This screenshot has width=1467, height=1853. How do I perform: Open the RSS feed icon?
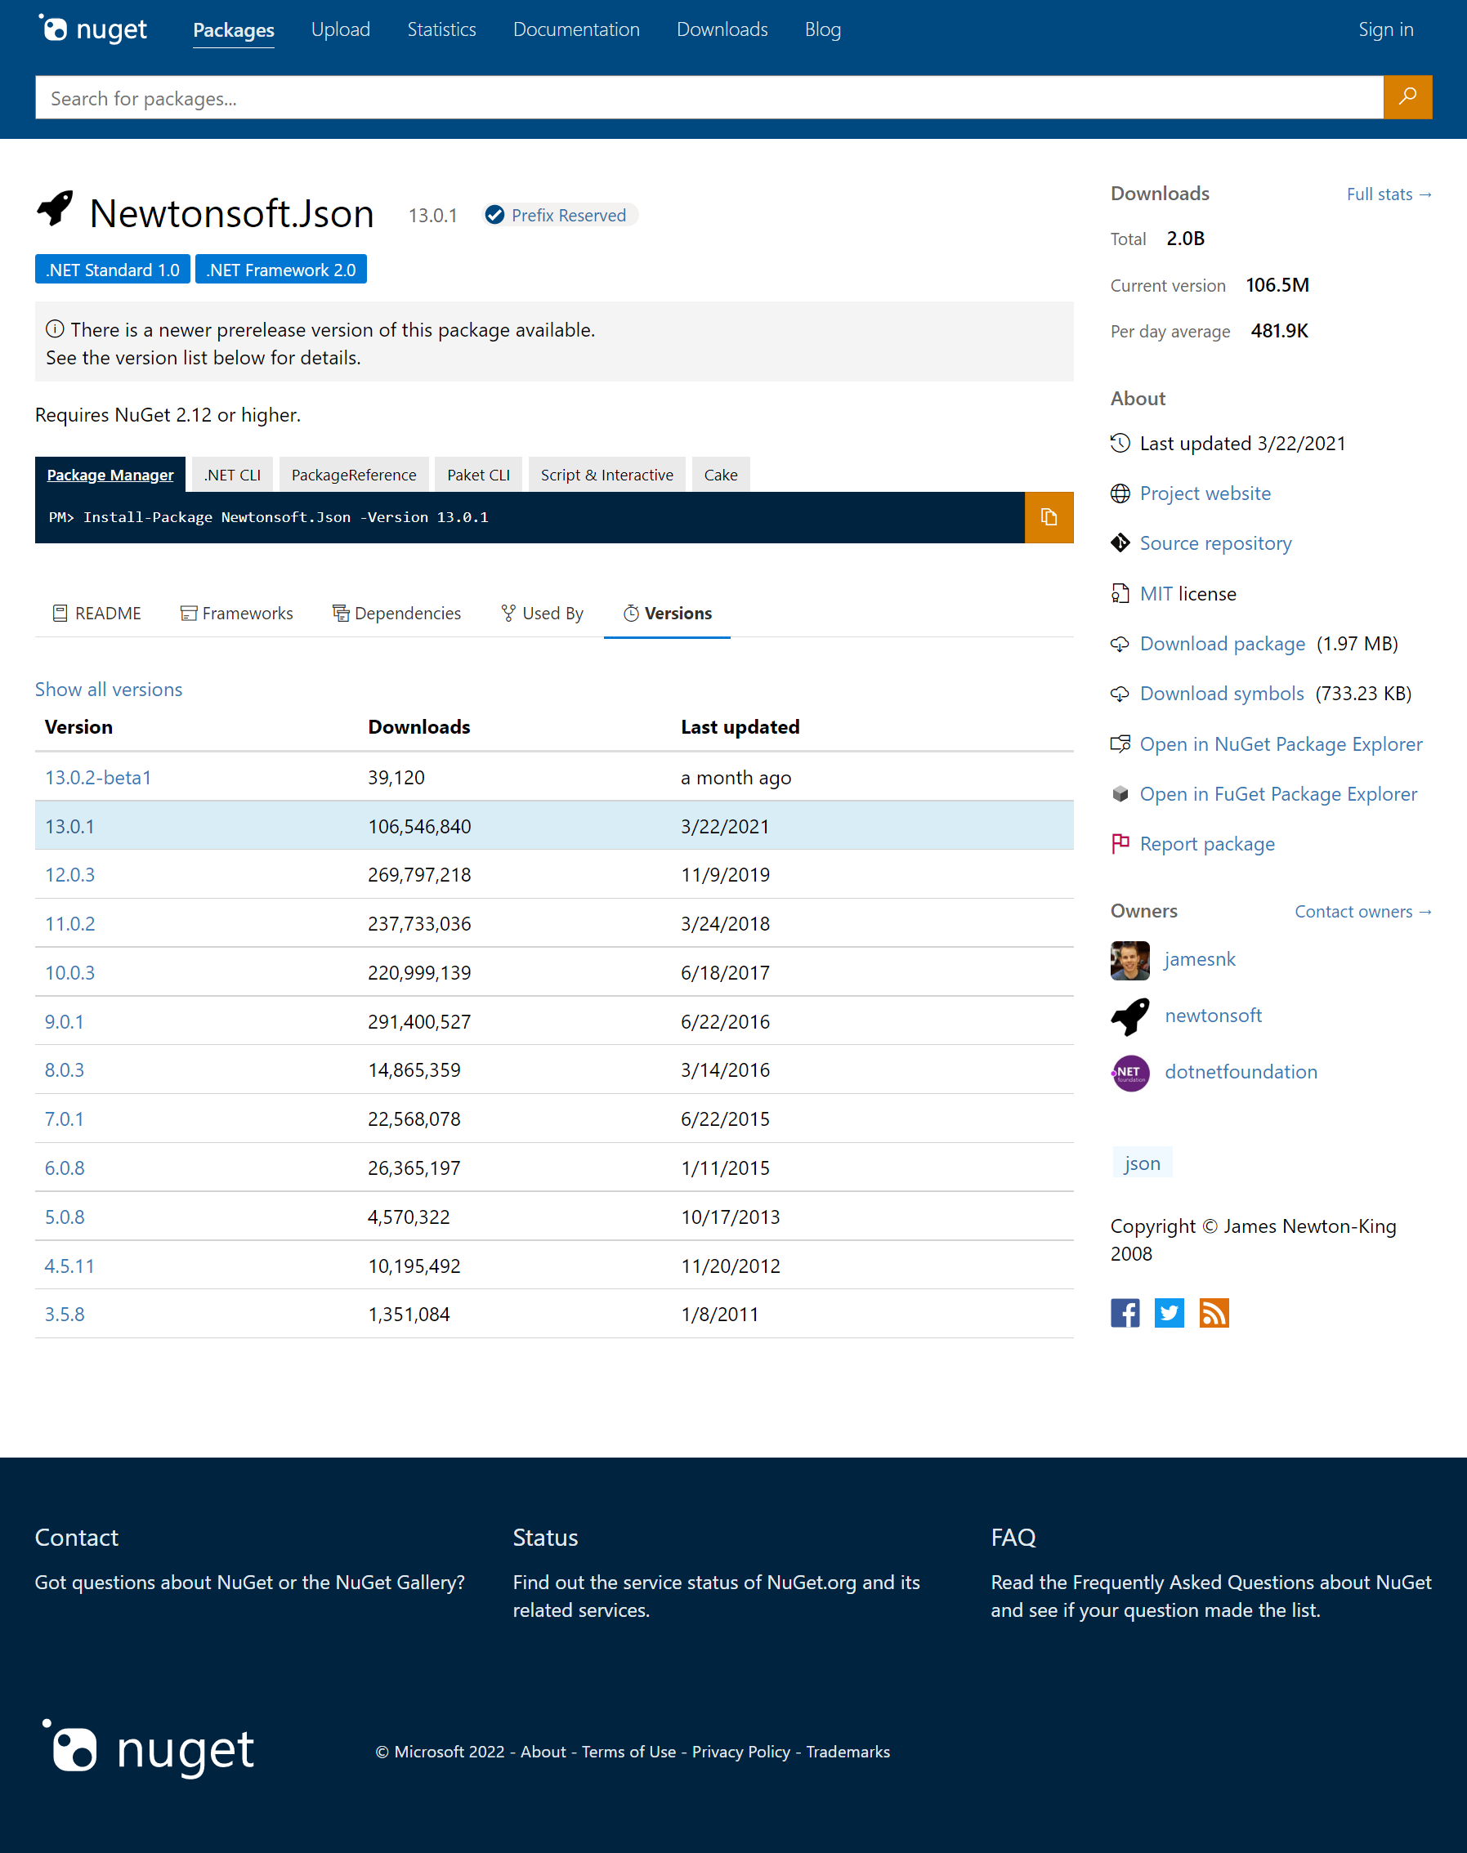click(x=1214, y=1312)
